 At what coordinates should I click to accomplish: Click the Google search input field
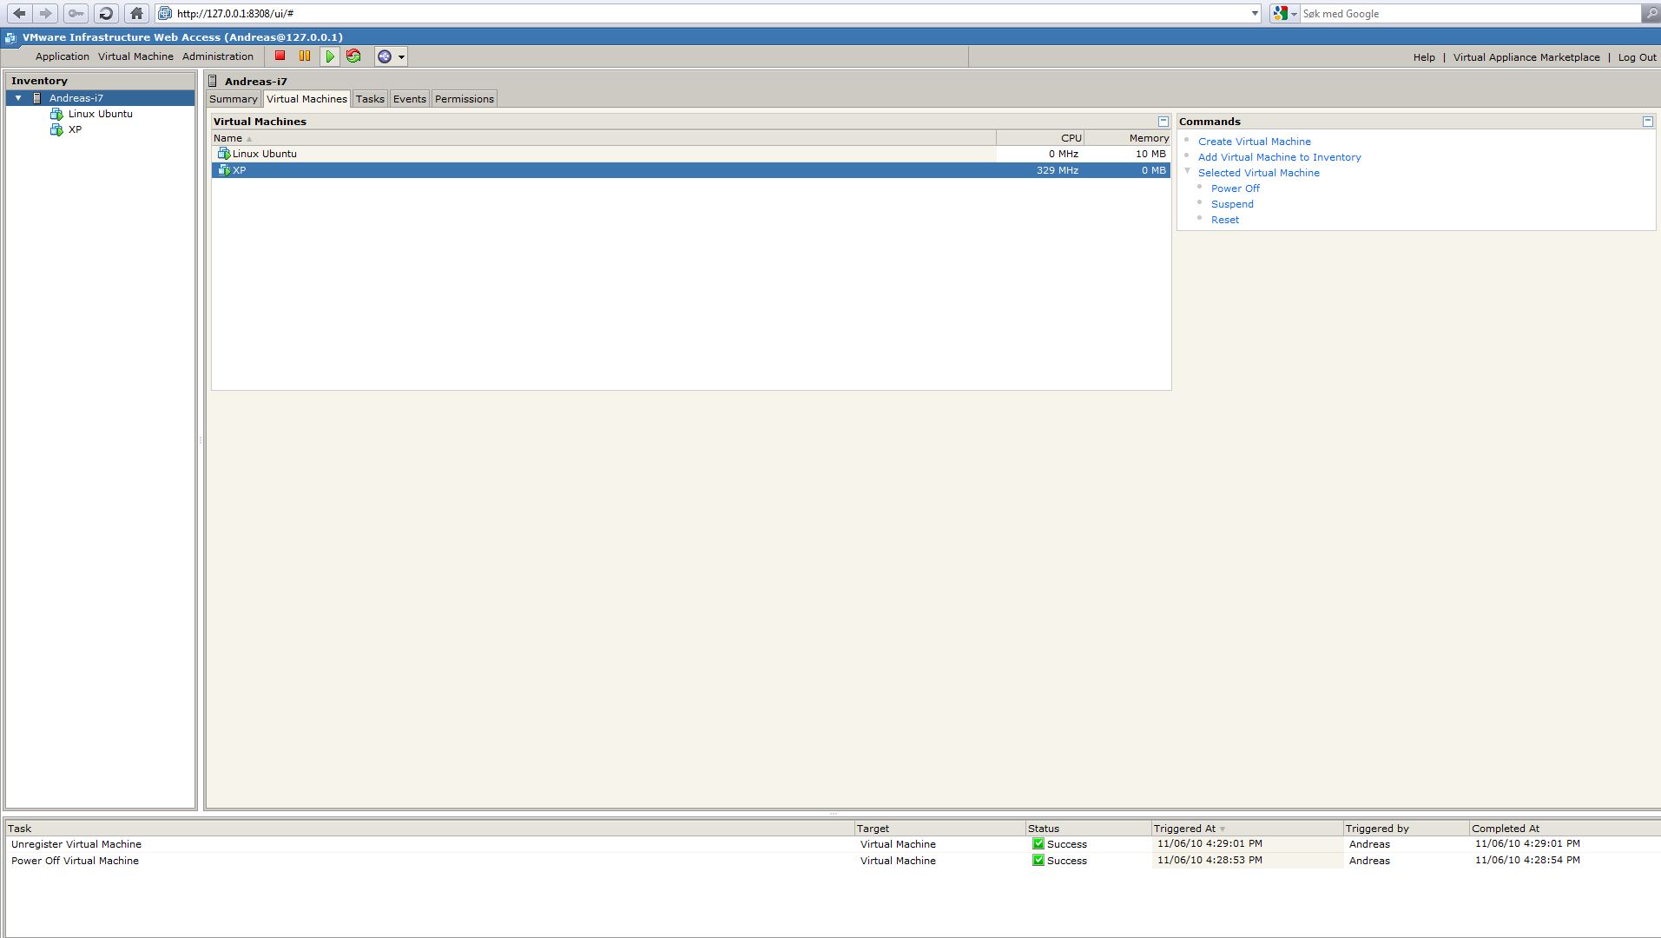(x=1469, y=13)
